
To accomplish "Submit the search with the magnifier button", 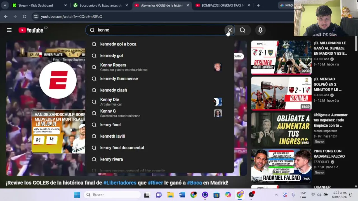I will click(x=242, y=30).
